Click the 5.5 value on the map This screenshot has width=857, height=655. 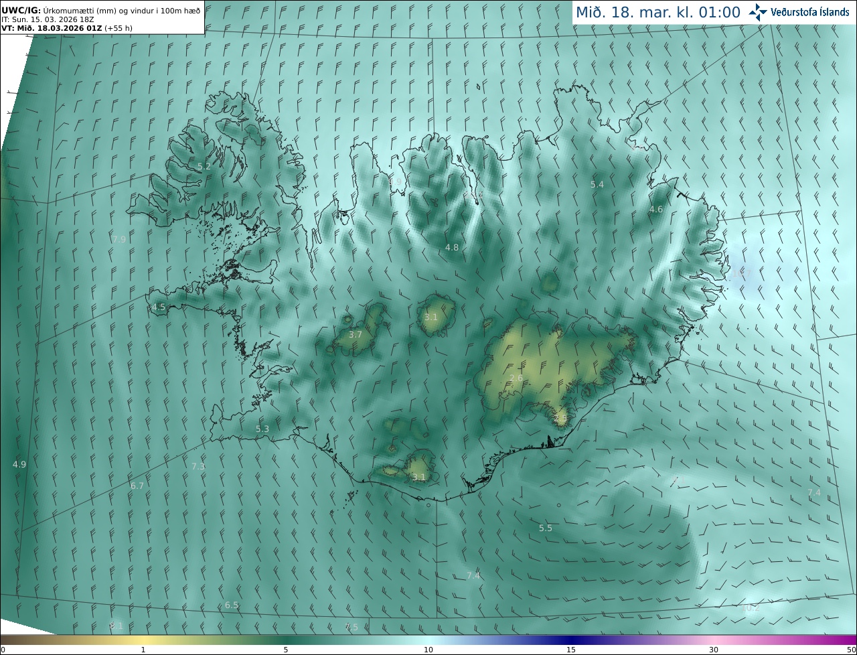[546, 528]
